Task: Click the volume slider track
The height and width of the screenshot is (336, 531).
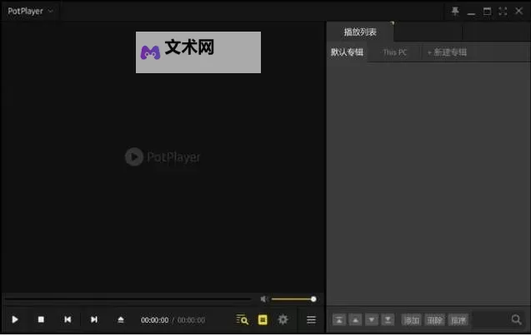Action: point(292,299)
